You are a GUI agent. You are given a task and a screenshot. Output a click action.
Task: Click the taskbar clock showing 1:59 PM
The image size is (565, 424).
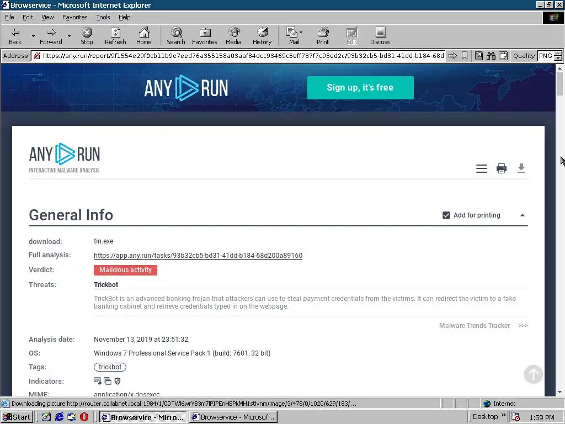(x=542, y=417)
